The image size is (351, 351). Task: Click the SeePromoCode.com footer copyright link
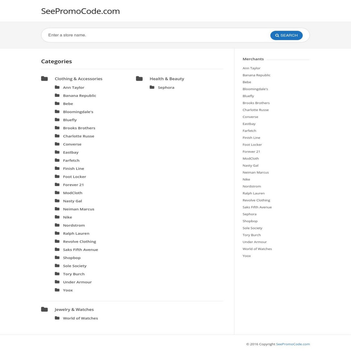coord(293,344)
